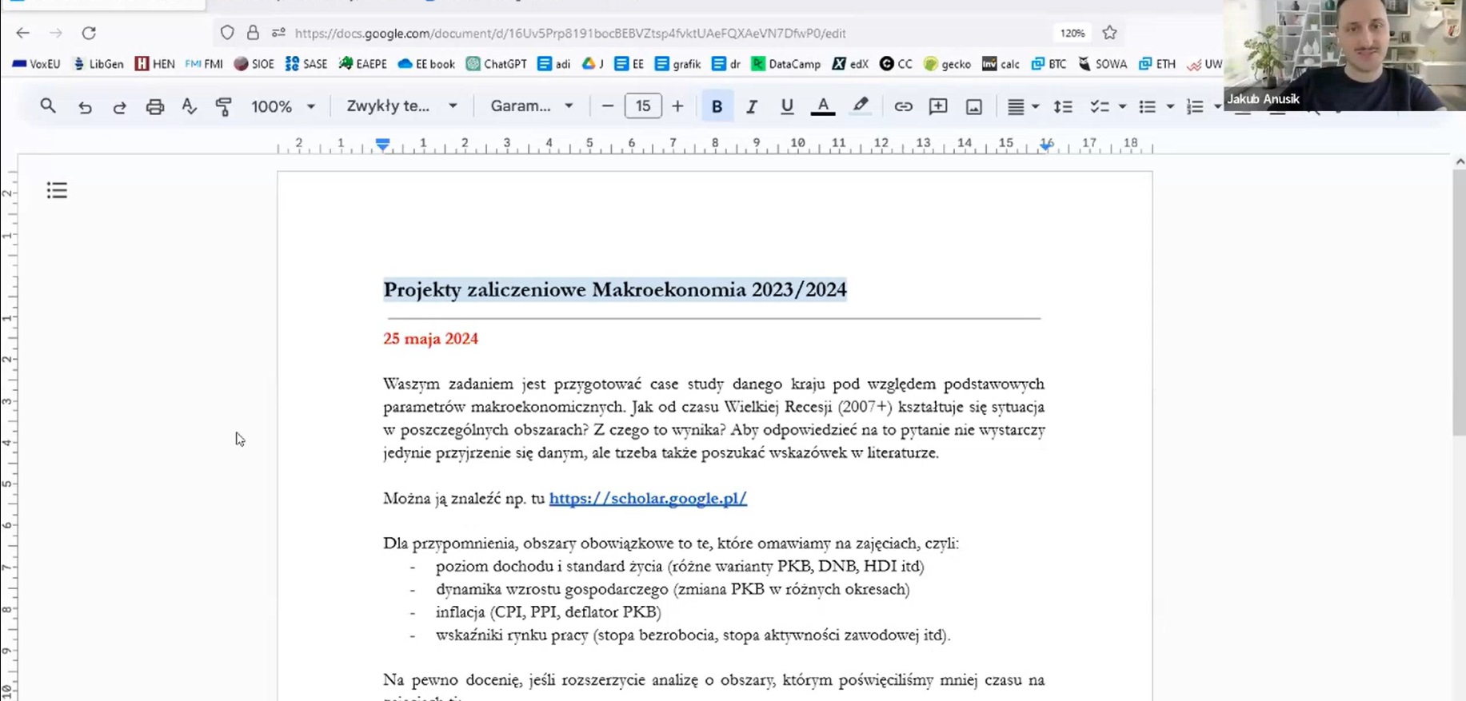Open the DataCamp bookmark
The image size is (1466, 701).
click(785, 64)
